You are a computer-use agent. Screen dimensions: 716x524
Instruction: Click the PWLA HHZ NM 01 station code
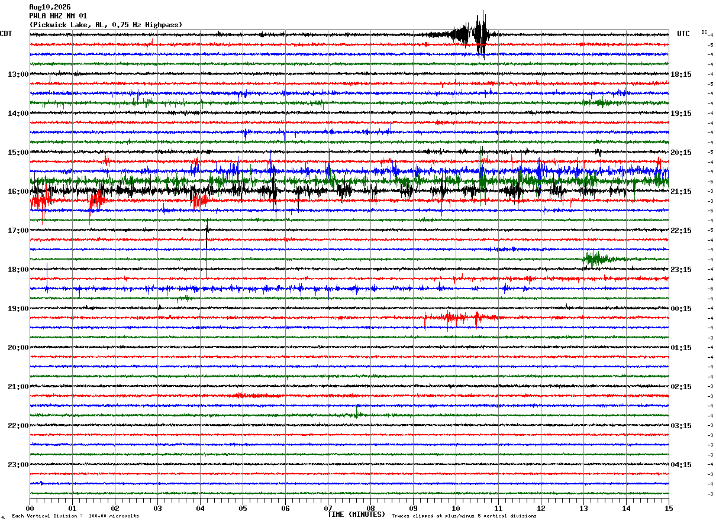pyautogui.click(x=58, y=16)
